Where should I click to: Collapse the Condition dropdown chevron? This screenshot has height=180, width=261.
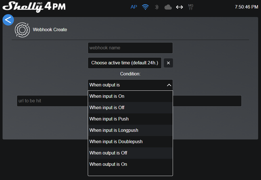pos(169,85)
